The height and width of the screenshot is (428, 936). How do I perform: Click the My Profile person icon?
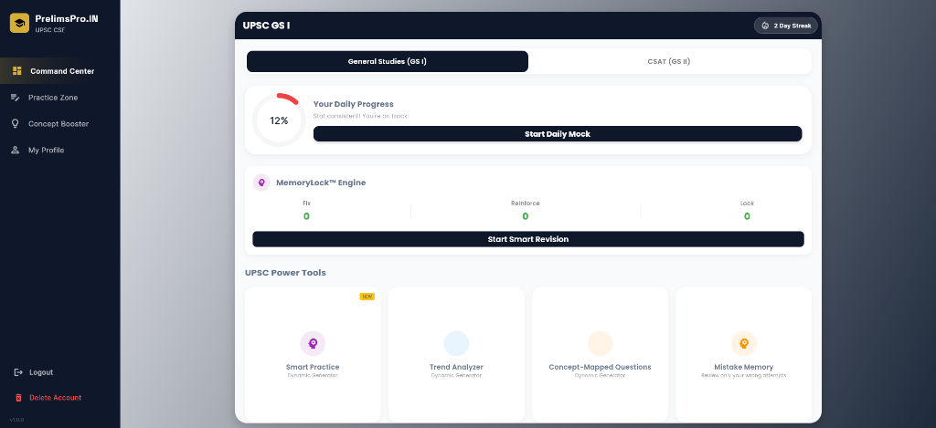16,150
